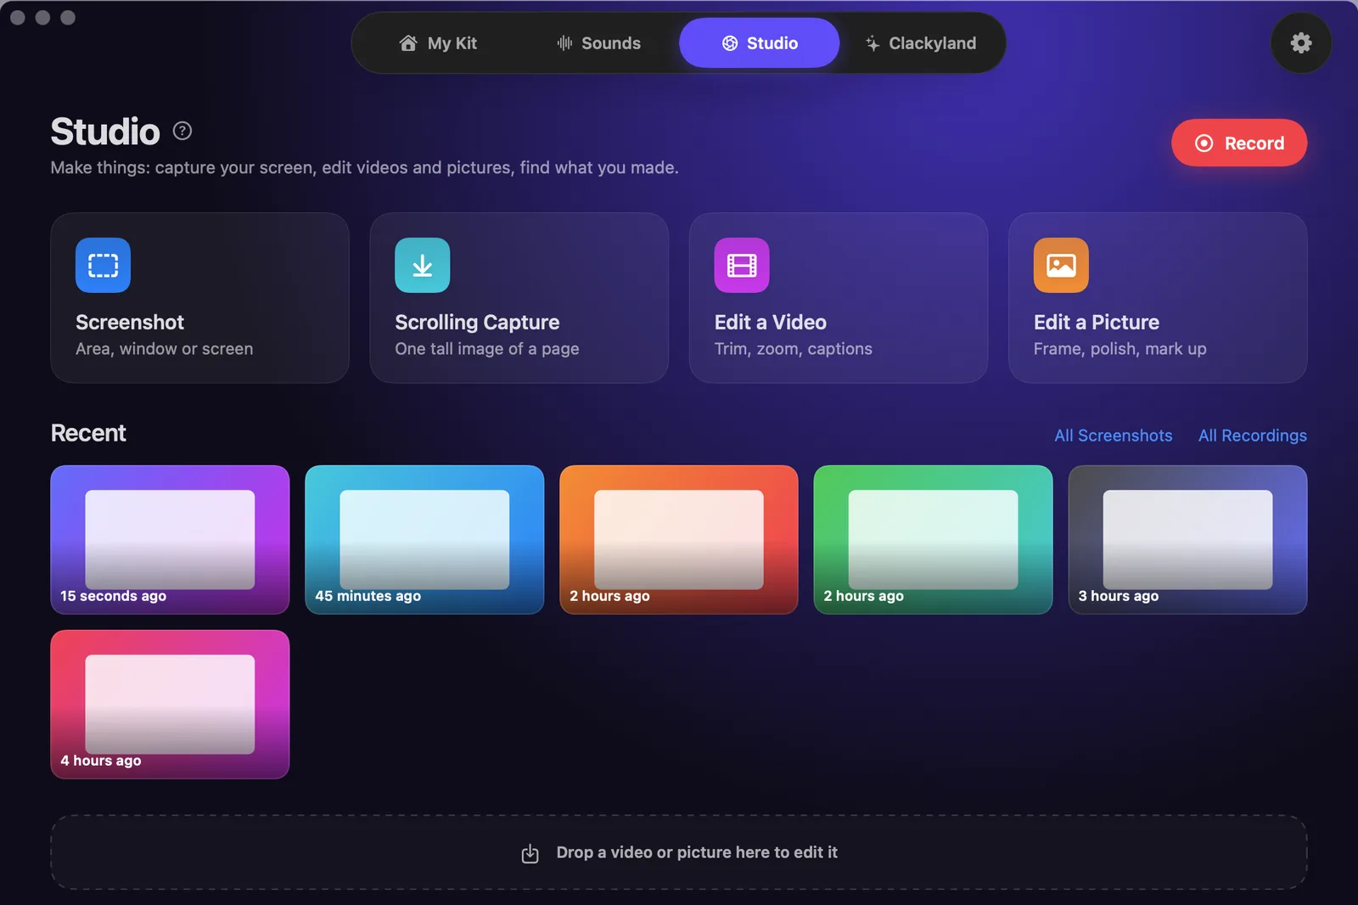Click the teal Scrolling Capture download icon
Screen dimensions: 1358x905
[x=422, y=265]
